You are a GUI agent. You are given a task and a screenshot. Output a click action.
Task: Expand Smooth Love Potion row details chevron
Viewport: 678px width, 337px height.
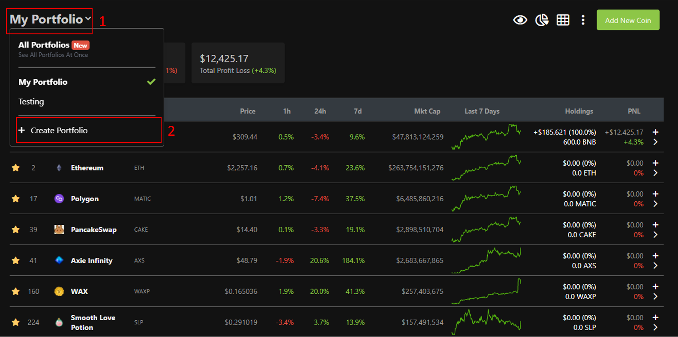(x=655, y=327)
